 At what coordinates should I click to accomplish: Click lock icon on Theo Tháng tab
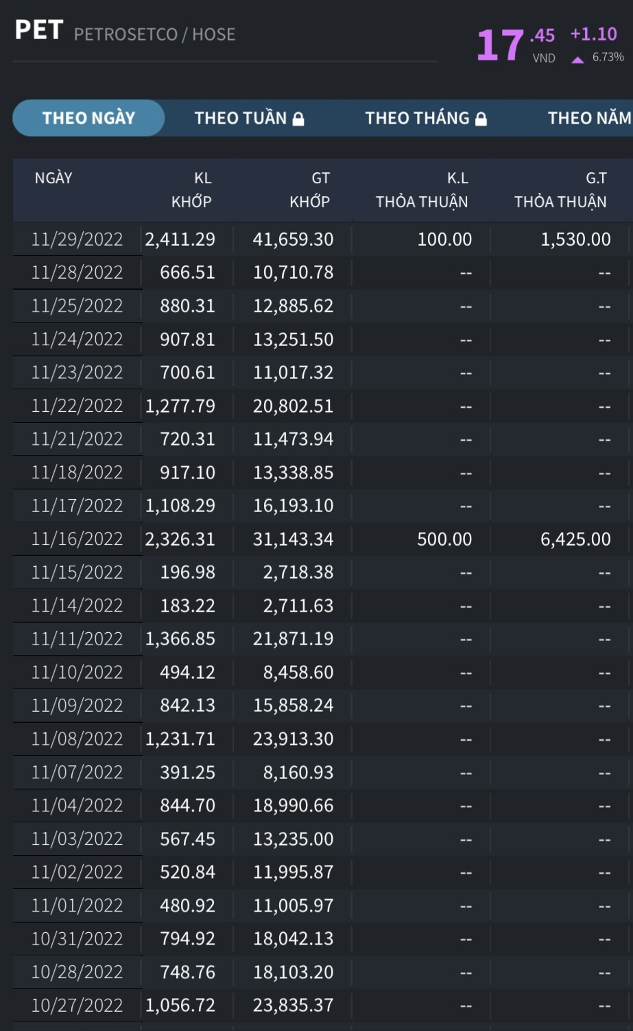[481, 119]
